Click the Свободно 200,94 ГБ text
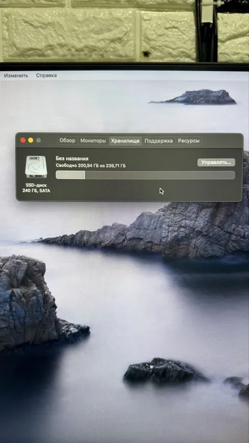The height and width of the screenshot is (443, 249). pos(77,166)
